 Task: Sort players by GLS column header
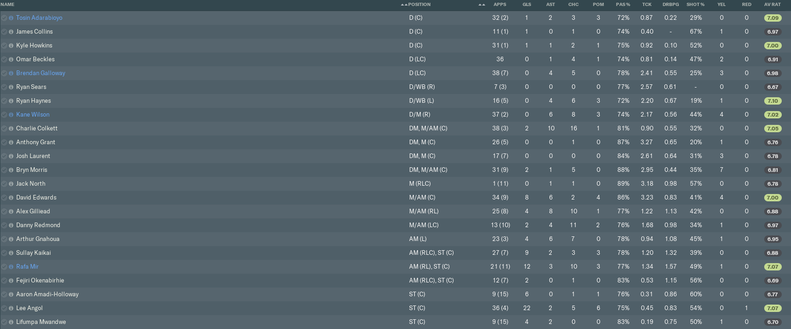tap(526, 5)
